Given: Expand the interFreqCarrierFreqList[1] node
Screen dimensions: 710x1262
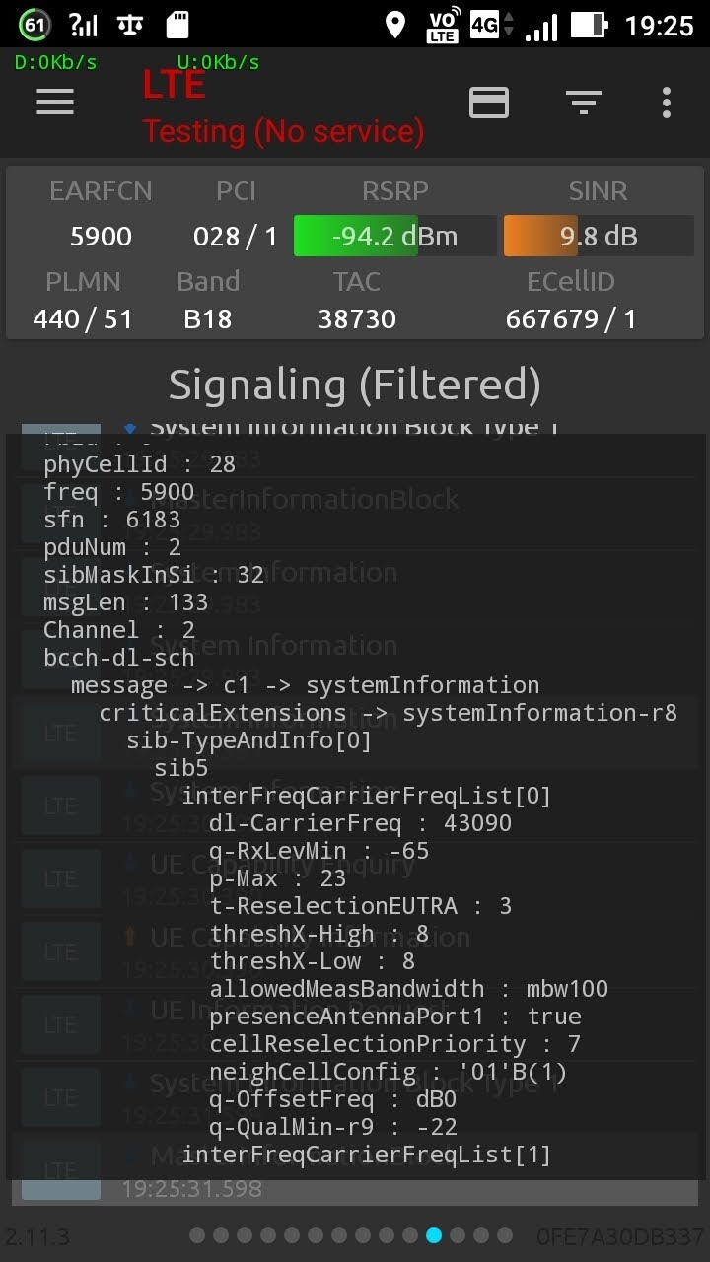Looking at the screenshot, I should (x=366, y=1155).
